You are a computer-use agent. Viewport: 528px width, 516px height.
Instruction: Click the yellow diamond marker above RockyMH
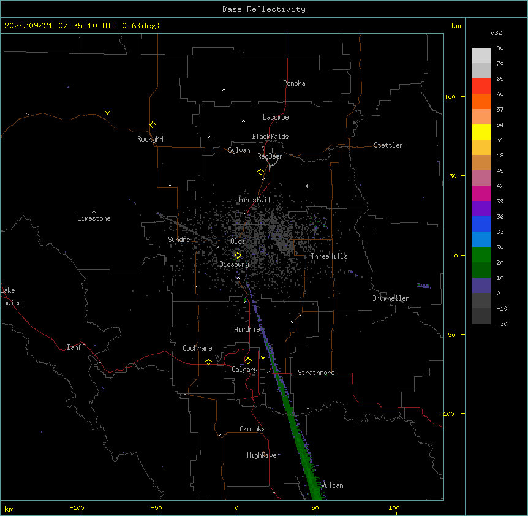tap(153, 124)
